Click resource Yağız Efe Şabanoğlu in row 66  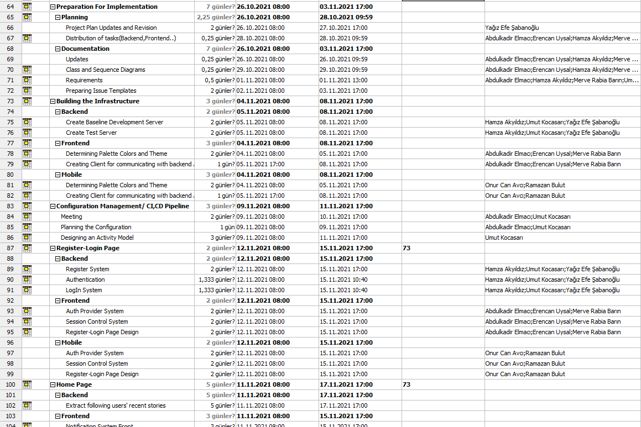point(512,28)
